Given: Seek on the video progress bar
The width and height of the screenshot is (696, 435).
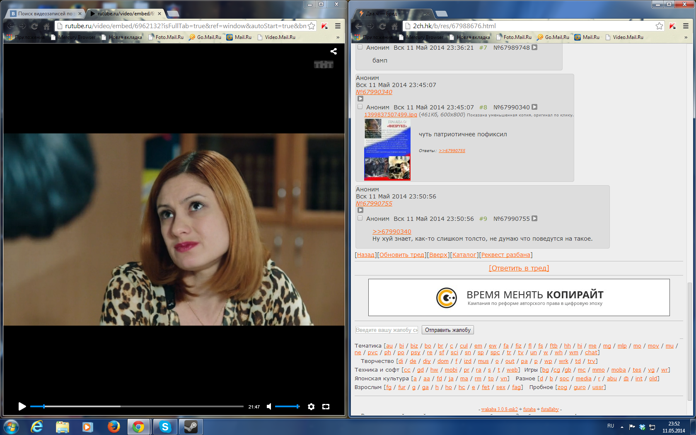Looking at the screenshot, I should point(137,406).
